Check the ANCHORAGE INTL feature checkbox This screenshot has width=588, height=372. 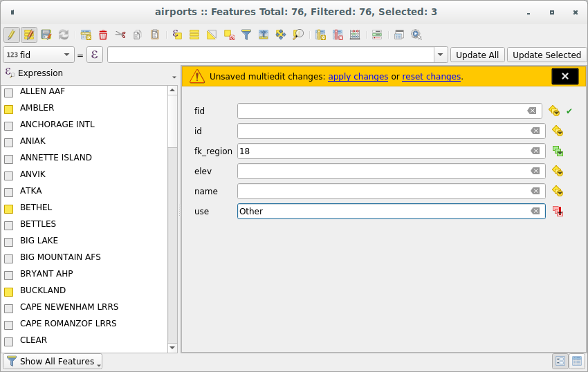[9, 125]
